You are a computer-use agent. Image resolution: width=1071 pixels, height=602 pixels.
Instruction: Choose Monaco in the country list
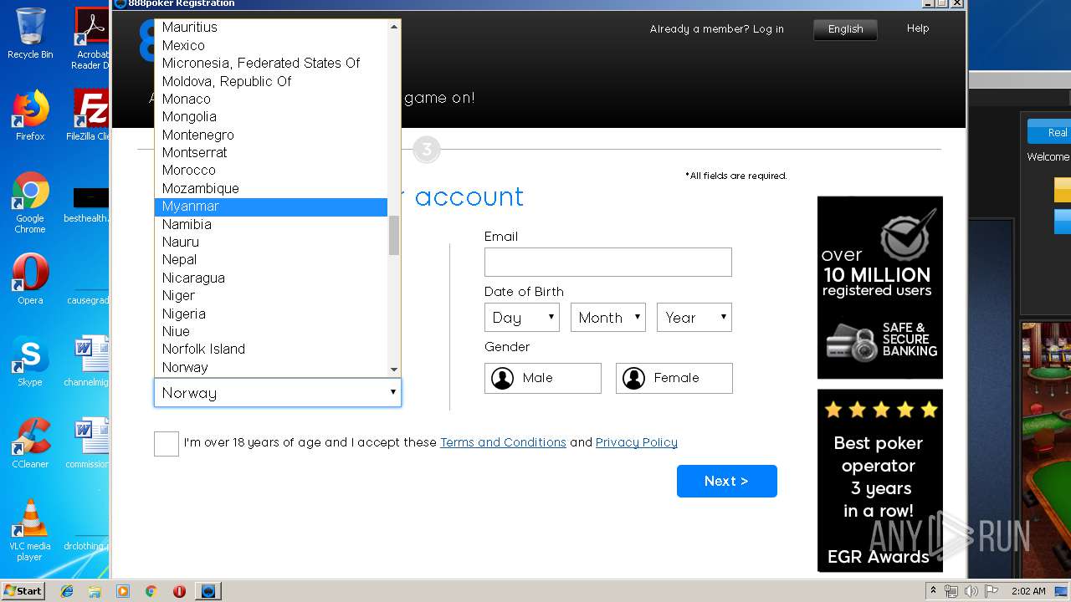(x=271, y=99)
